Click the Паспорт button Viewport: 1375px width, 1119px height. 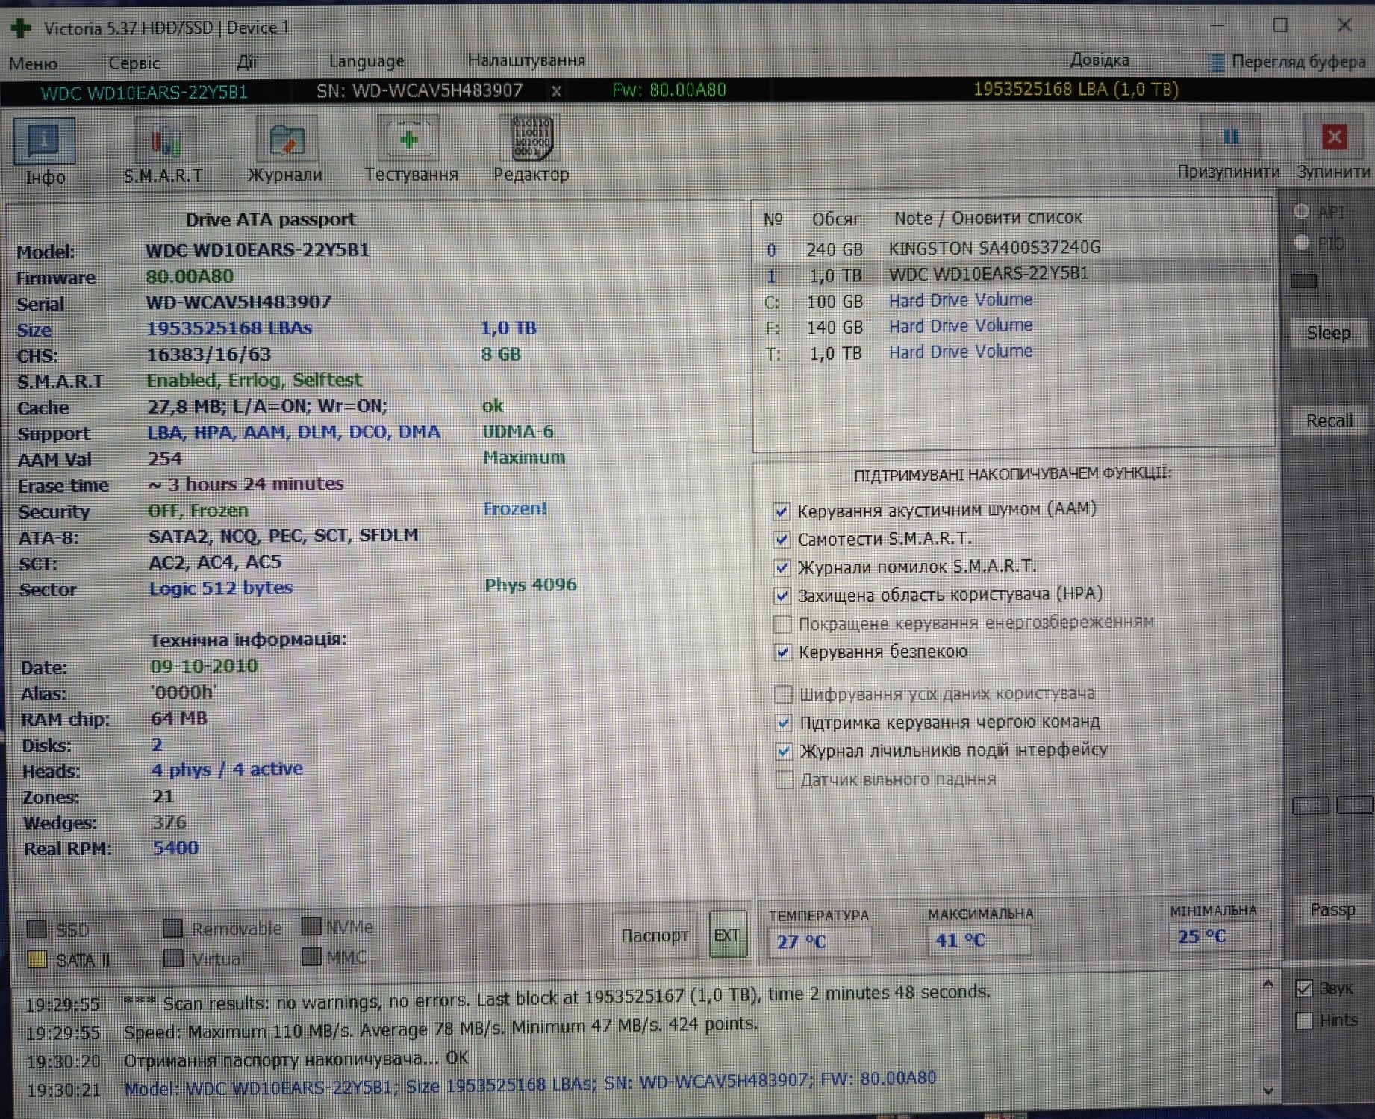click(x=655, y=935)
